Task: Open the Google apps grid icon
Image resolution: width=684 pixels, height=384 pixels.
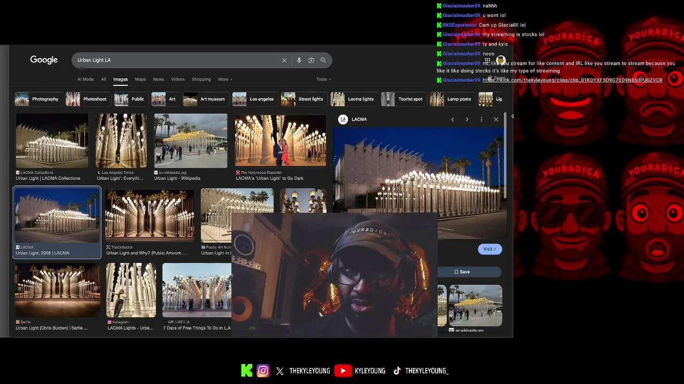Action: (x=487, y=61)
